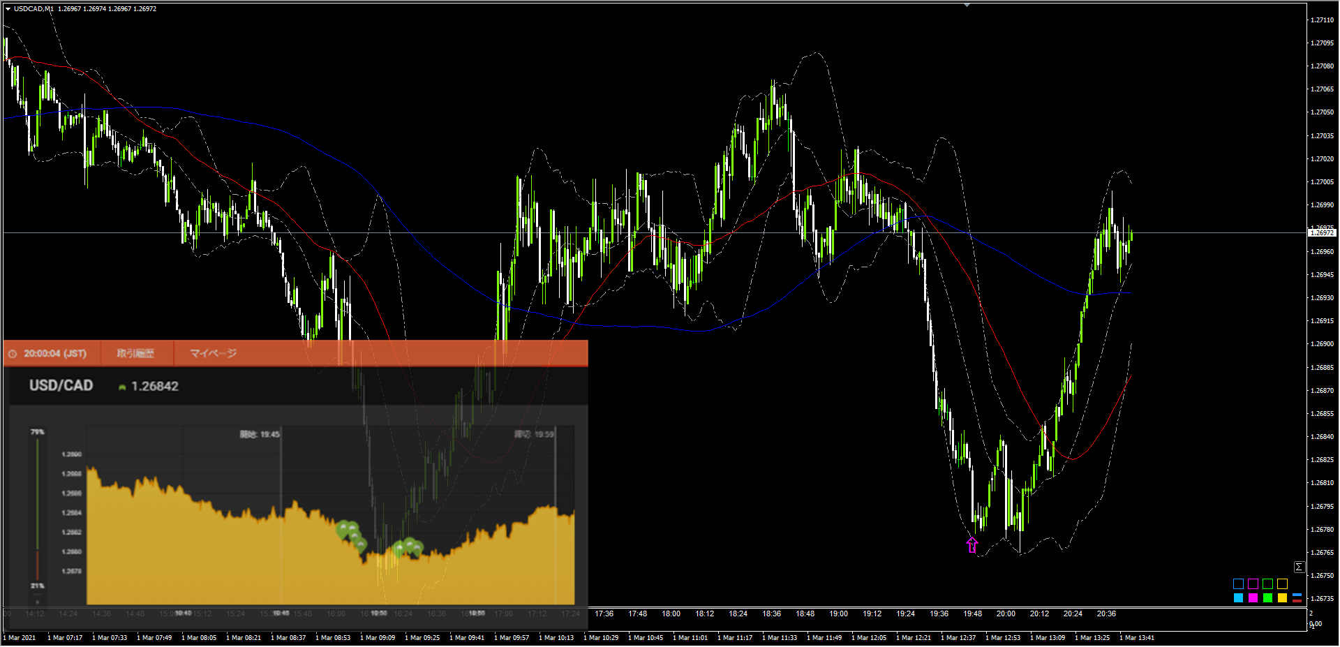
Task: Click the green up-arrow beside 1.26842
Action: pos(122,387)
